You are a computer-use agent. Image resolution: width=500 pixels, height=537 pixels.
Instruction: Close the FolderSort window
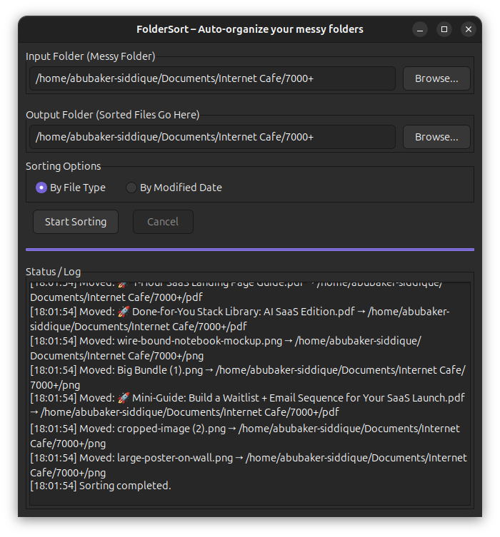[x=469, y=29]
